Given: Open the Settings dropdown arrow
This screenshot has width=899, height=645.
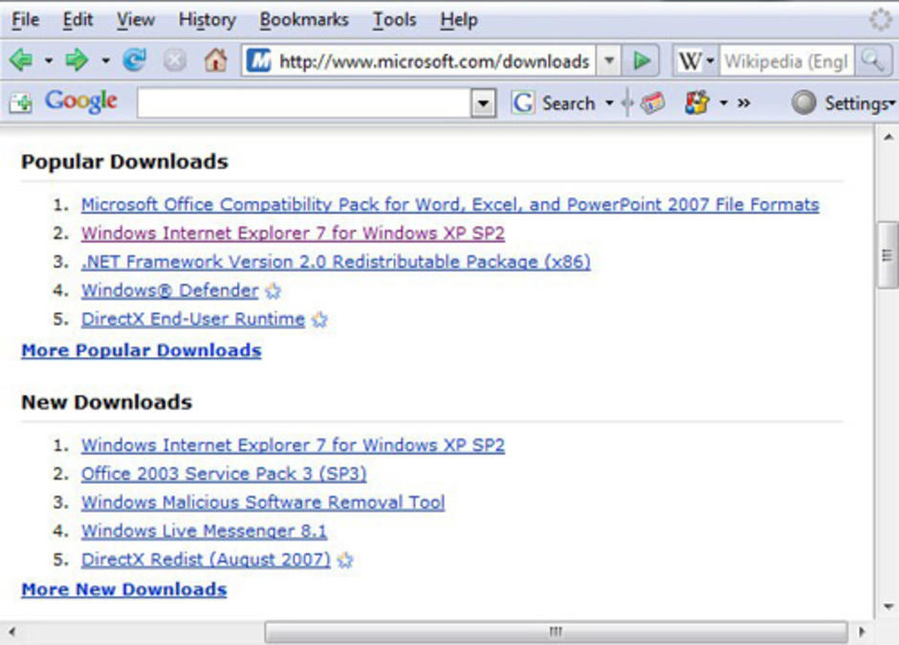Looking at the screenshot, I should point(891,104).
